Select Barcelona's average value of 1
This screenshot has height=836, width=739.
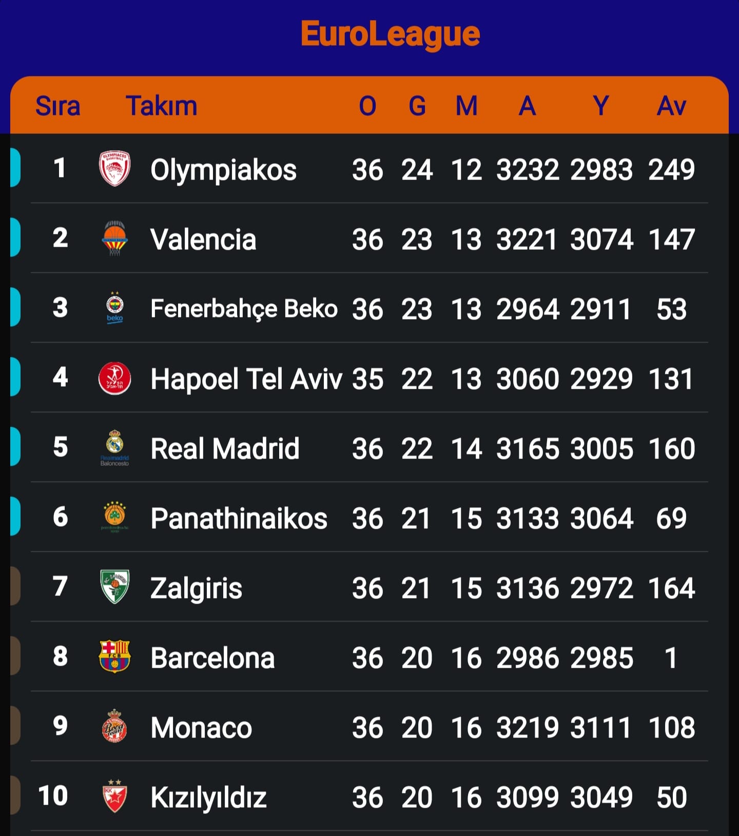click(x=671, y=658)
